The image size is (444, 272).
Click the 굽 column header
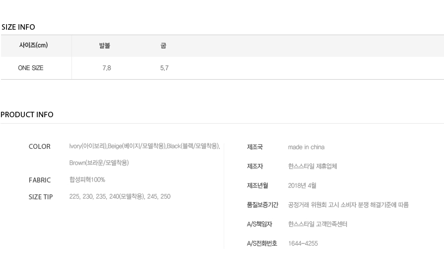point(163,45)
